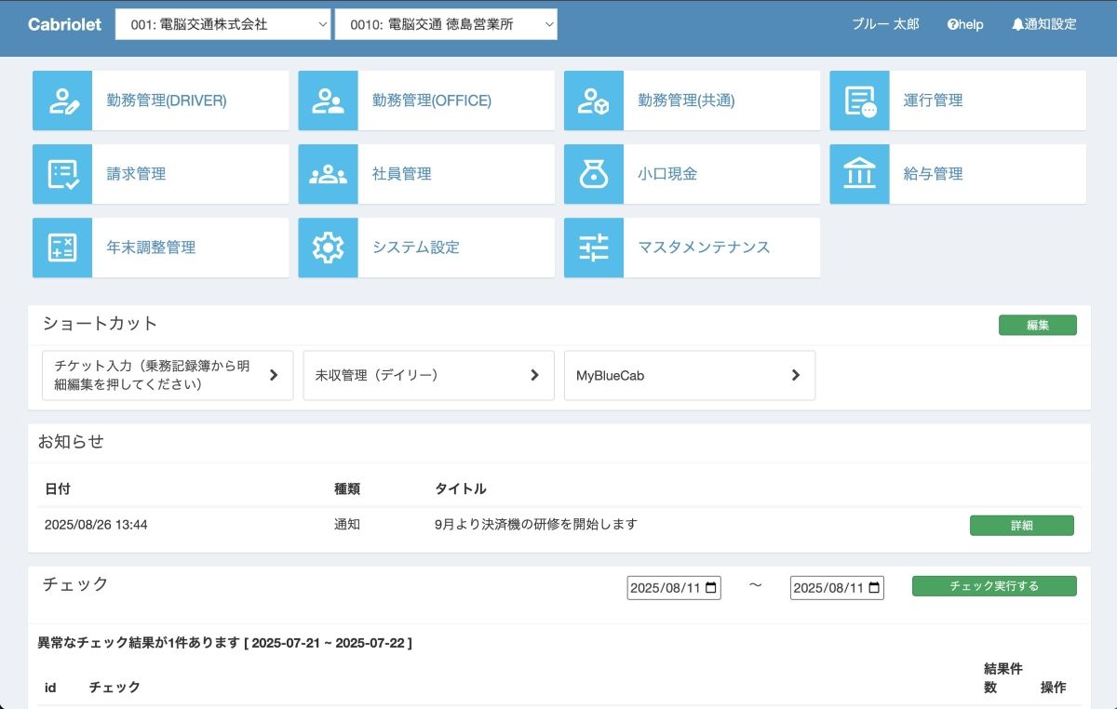The image size is (1117, 709).
Task: Open 勤務管理(OFFICE) via its people icon
Action: (328, 100)
